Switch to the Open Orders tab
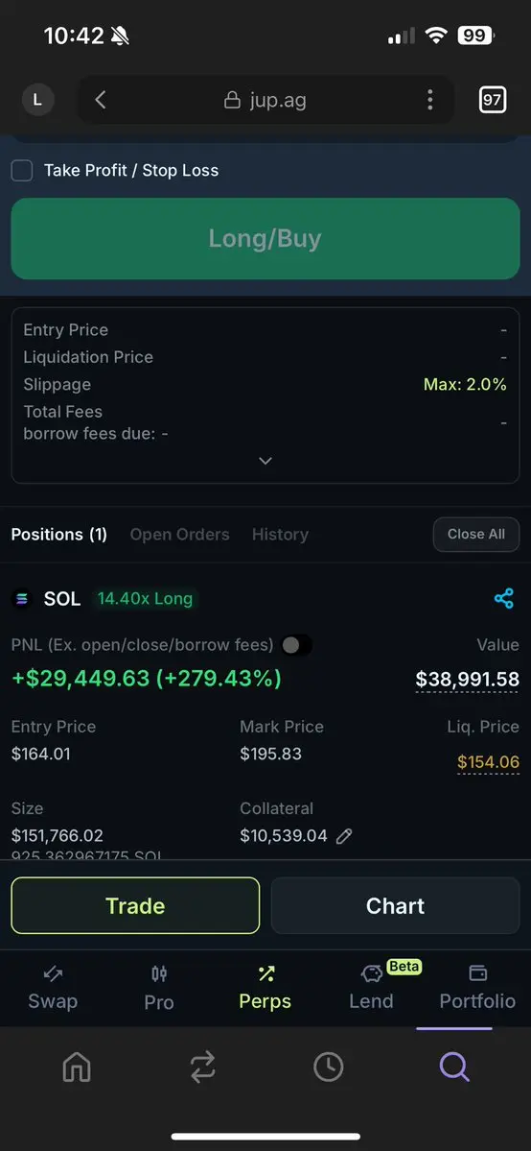The image size is (531, 1151). pyautogui.click(x=179, y=535)
